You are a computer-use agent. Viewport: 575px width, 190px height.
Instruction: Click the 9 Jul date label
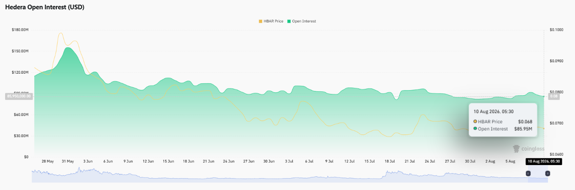click(330, 161)
